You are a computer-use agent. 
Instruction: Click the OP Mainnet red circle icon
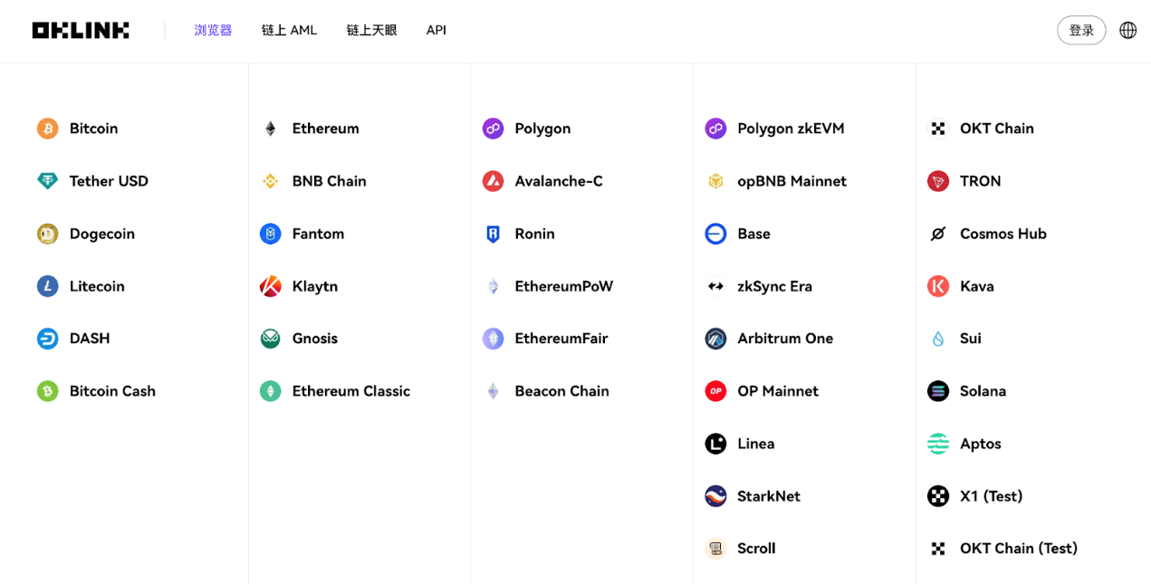[x=715, y=391]
